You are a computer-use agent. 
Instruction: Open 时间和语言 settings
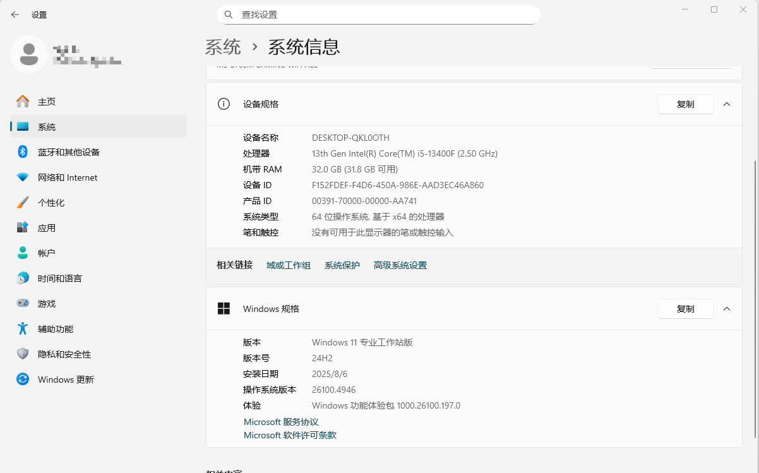pos(99,278)
